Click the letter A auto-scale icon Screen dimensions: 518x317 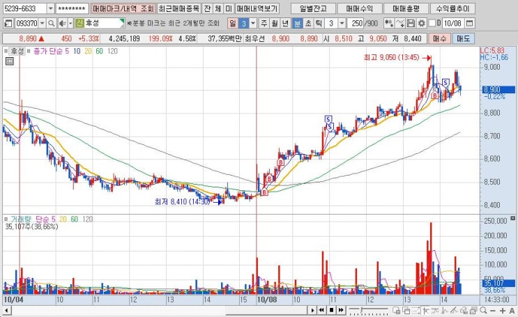point(512,311)
